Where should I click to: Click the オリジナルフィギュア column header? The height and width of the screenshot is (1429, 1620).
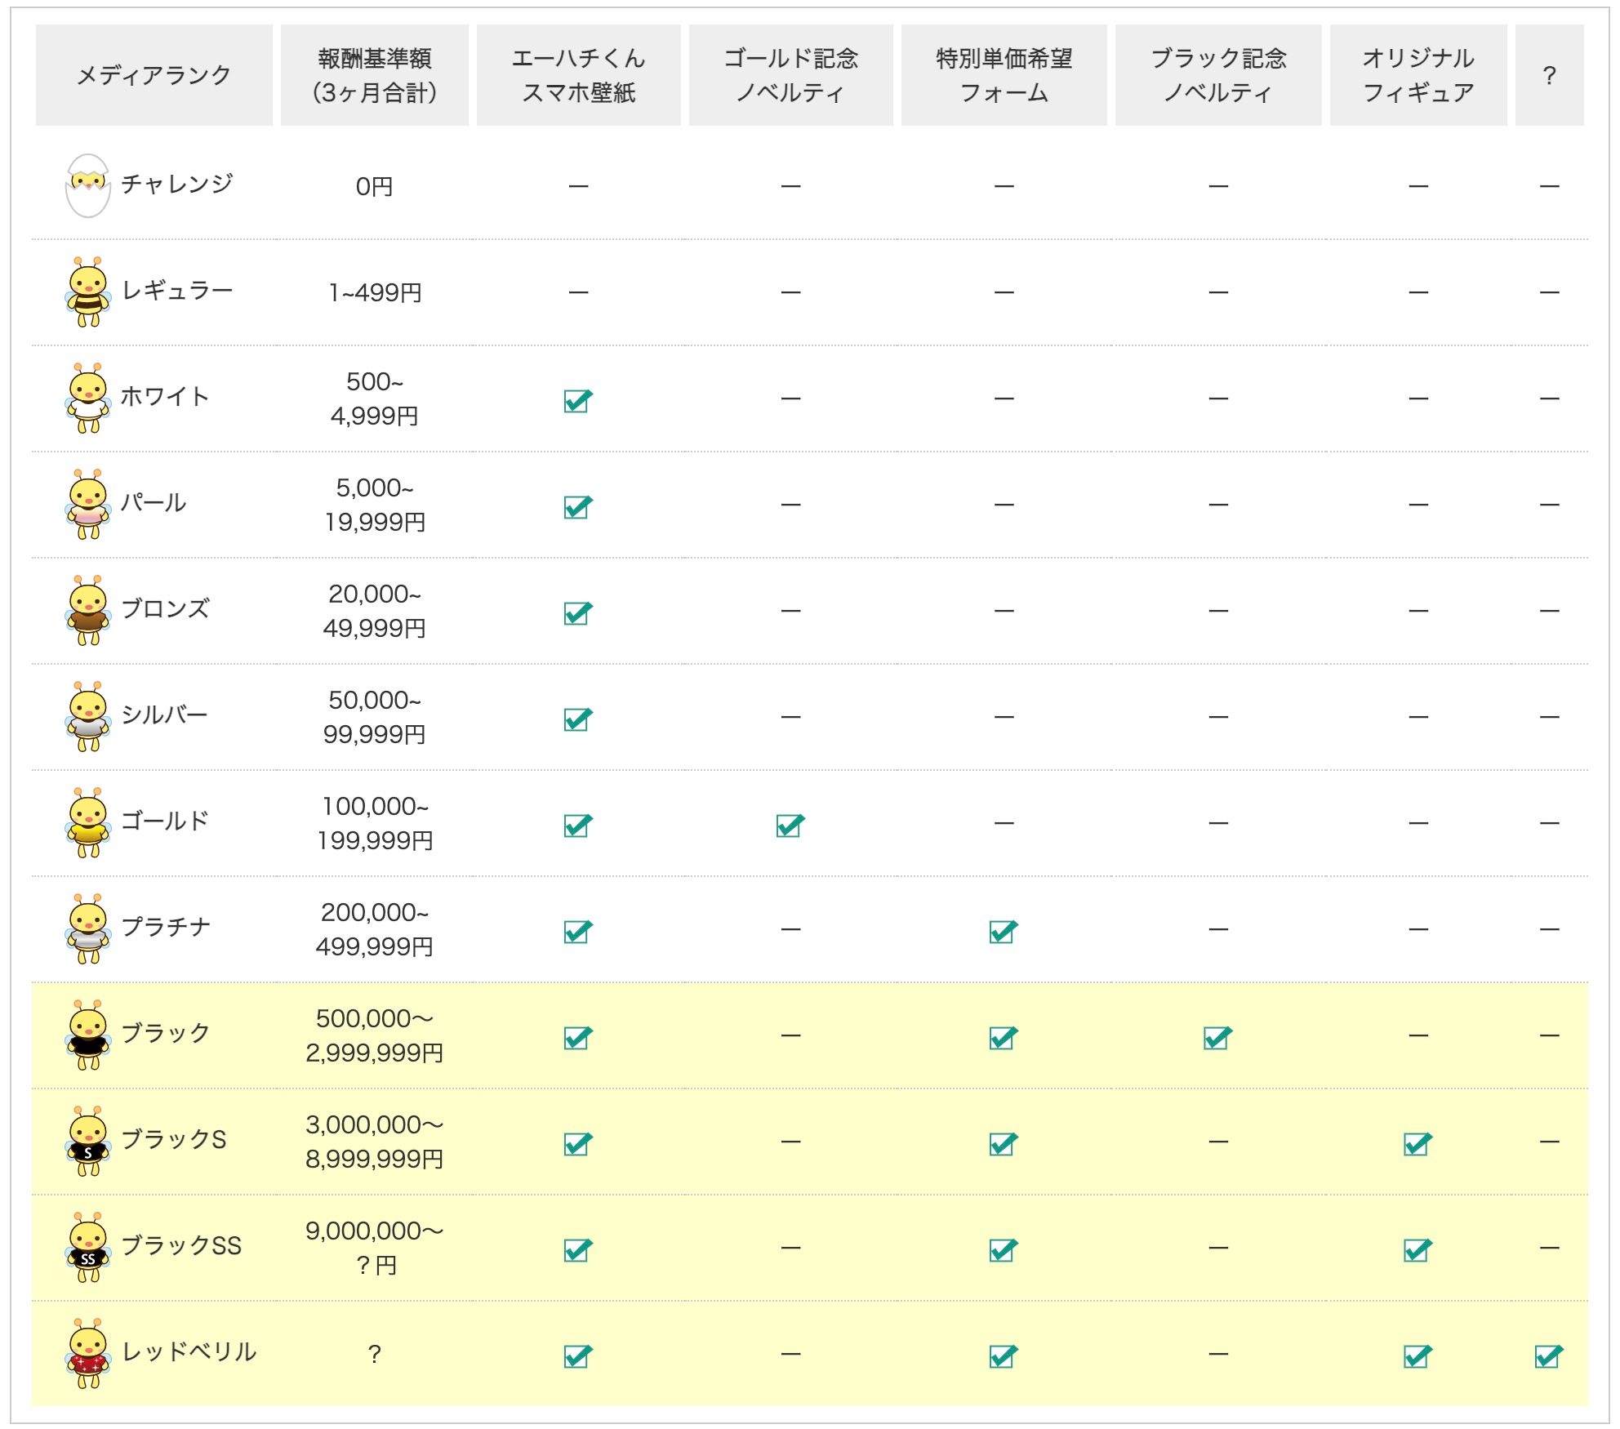1417,75
